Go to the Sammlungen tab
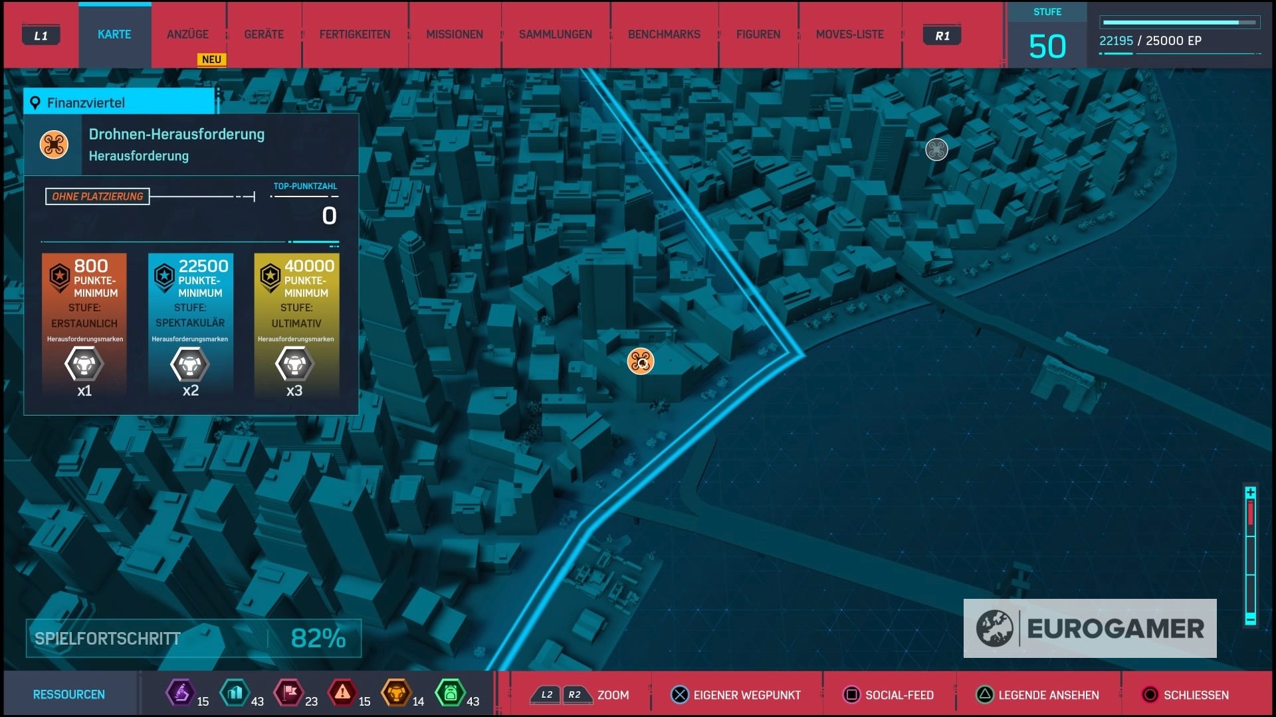Image resolution: width=1276 pixels, height=717 pixels. tap(556, 35)
